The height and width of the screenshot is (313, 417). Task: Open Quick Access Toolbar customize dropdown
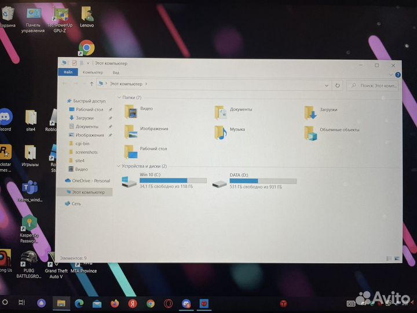pyautogui.click(x=88, y=63)
